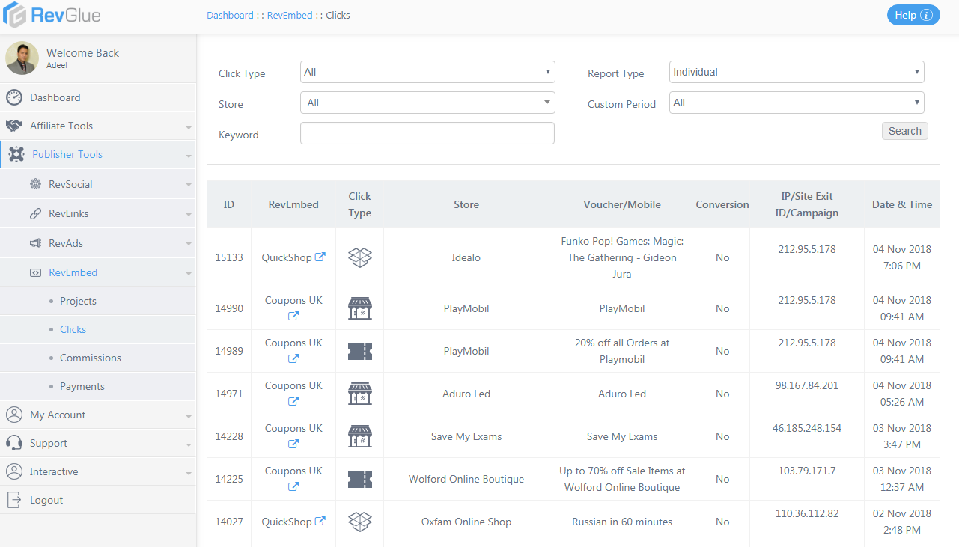Viewport: 959px width, 547px height.
Task: Open Coupons UK link in row 14990
Action: 293,300
